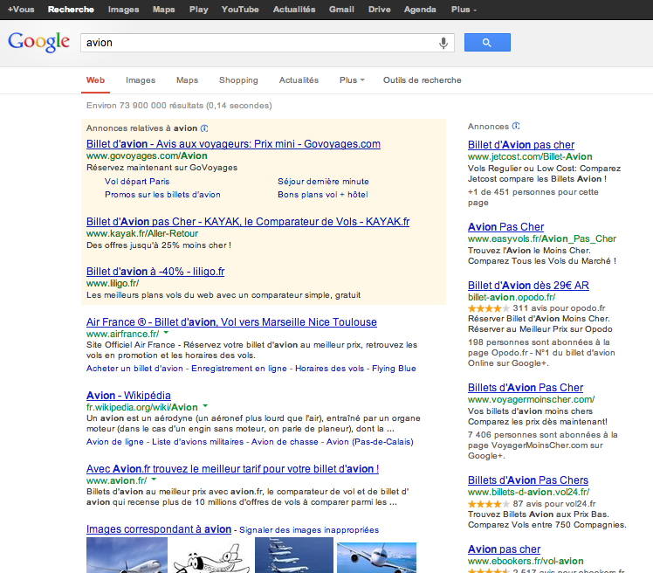The height and width of the screenshot is (573, 653).
Task: Open the 'Avion - Wikipédia' result
Action: tap(128, 396)
